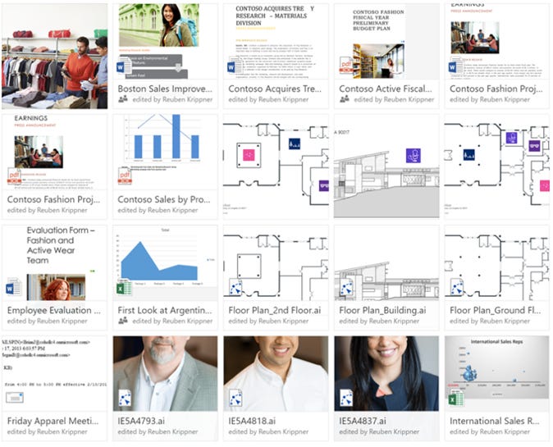Click 'edited by Reuben Krippner' under IE5A4837.ai

[379, 431]
